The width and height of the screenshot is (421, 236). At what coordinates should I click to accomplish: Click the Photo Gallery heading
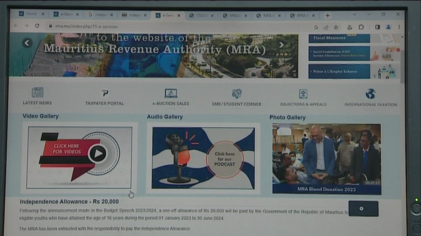pyautogui.click(x=287, y=118)
